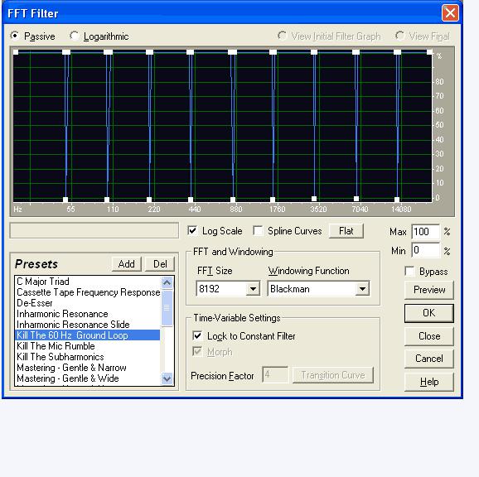Click the Add preset button
The image size is (479, 477).
[x=127, y=264]
